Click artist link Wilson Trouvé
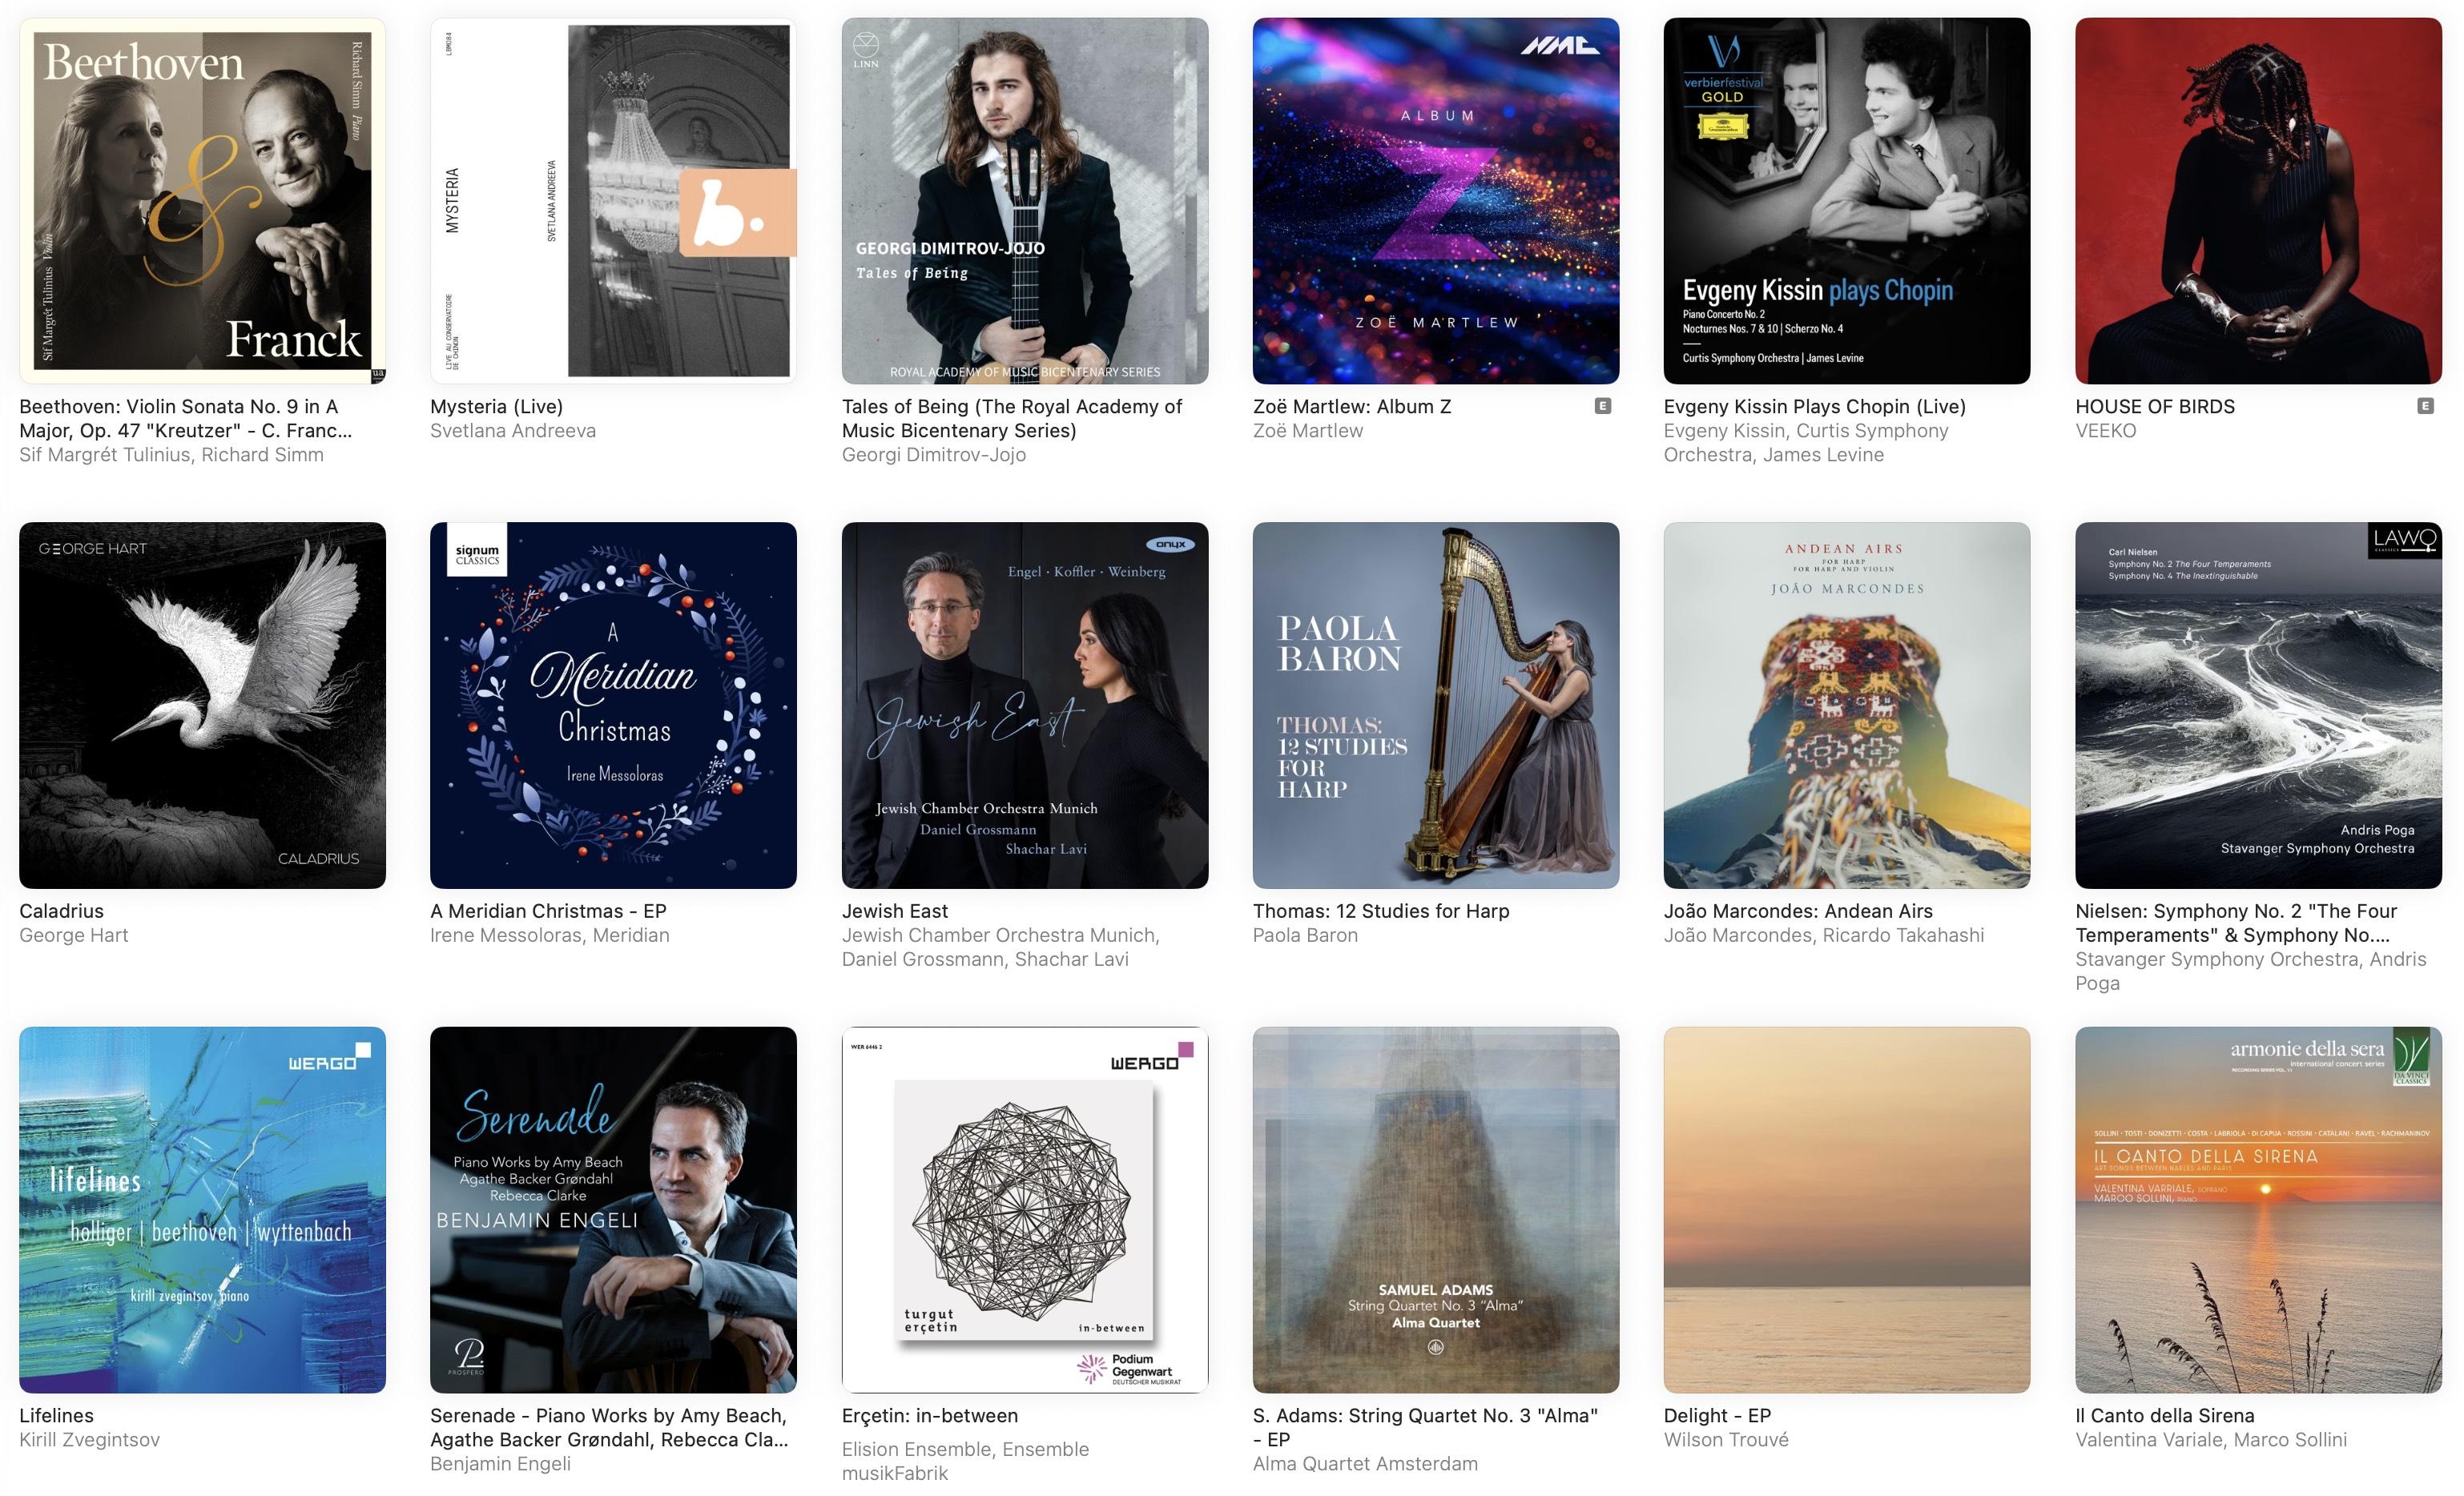The image size is (2464, 1496). click(1726, 1439)
